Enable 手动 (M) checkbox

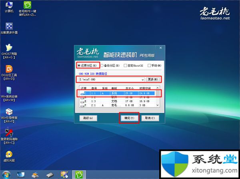pyautogui.click(x=149, y=66)
